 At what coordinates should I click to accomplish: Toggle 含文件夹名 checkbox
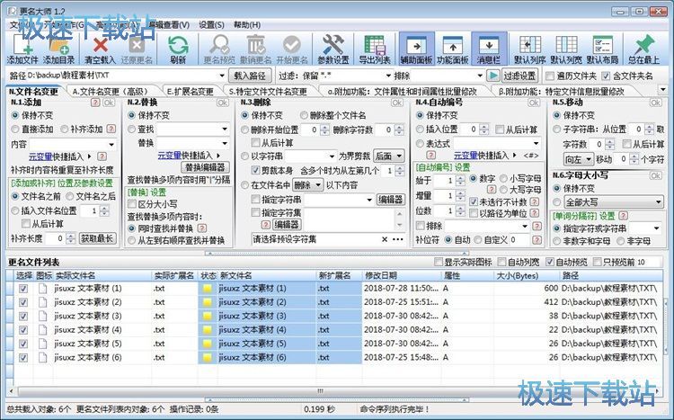click(606, 76)
